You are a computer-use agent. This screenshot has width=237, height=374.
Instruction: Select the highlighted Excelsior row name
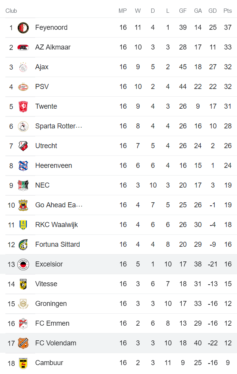tap(49, 264)
